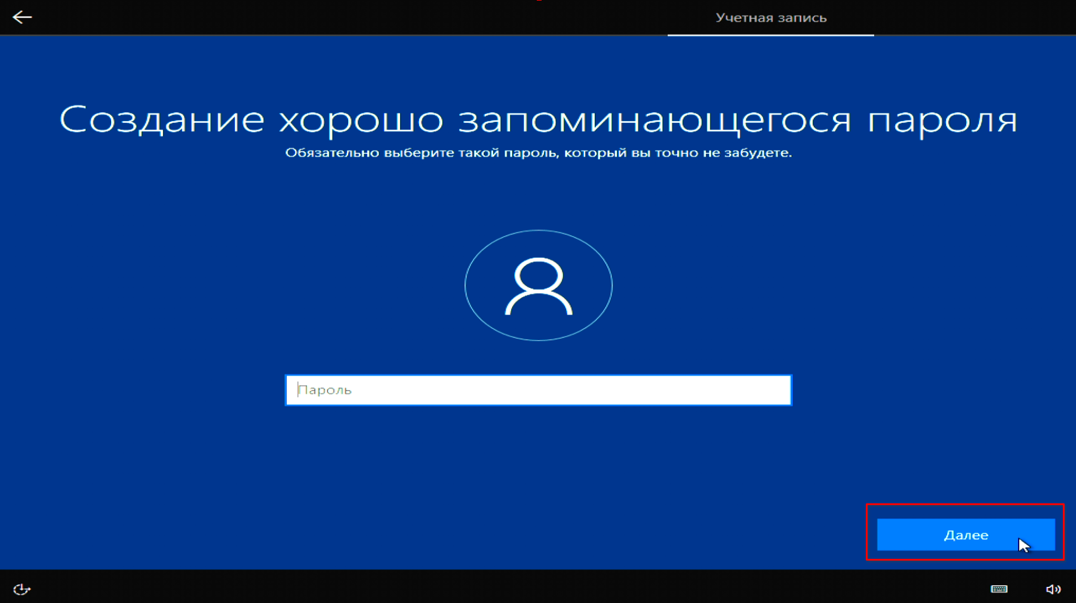Click the white underline below Учетная запись
This screenshot has width=1076, height=603.
pos(771,35)
